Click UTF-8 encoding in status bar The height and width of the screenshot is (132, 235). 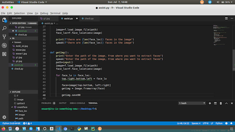click(206, 123)
